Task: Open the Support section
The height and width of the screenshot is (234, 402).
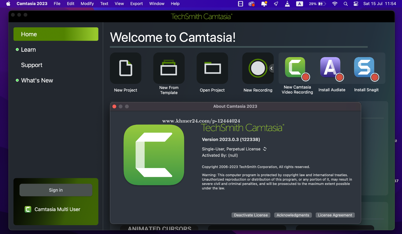Action: click(32, 65)
